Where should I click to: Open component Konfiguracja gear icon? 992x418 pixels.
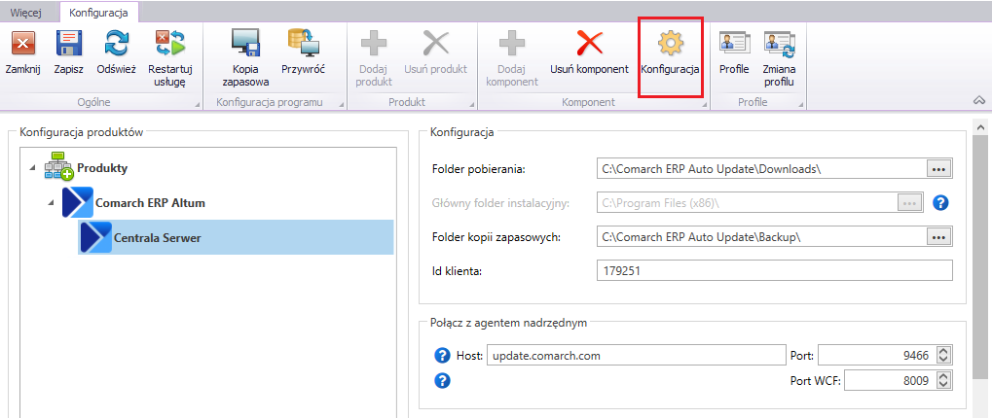(x=671, y=44)
